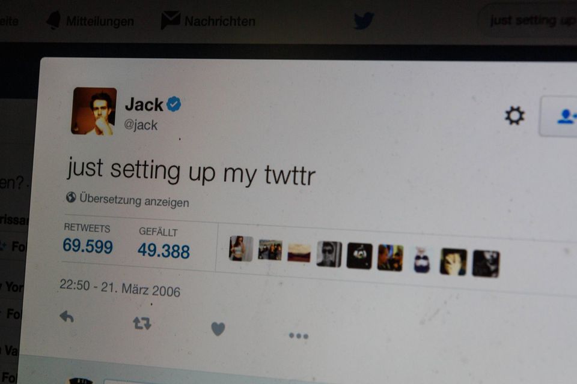Click the first liker avatar thumbnail
577x384 pixels.
click(241, 248)
